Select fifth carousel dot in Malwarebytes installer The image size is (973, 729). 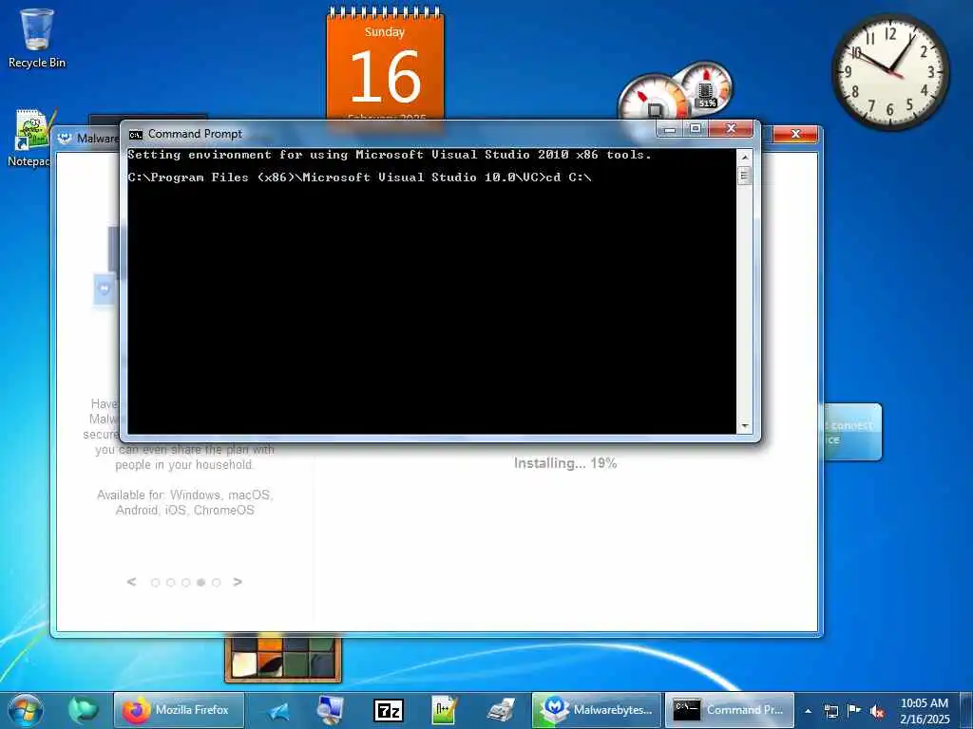[216, 582]
